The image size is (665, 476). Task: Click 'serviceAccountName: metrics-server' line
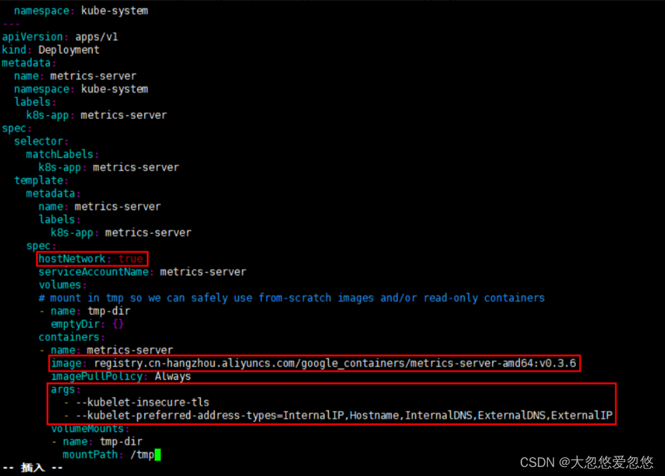click(x=142, y=272)
